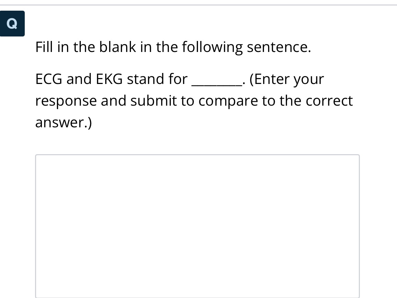Click the thin divider line at the top
The width and height of the screenshot is (397, 298).
coord(198,4)
